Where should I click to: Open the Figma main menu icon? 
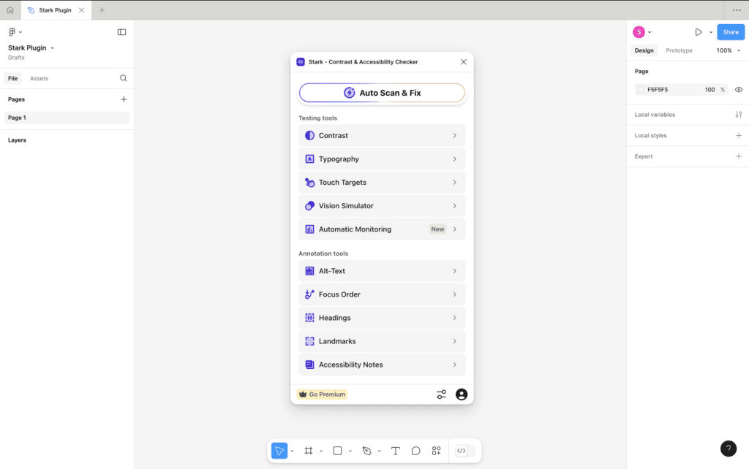(12, 32)
